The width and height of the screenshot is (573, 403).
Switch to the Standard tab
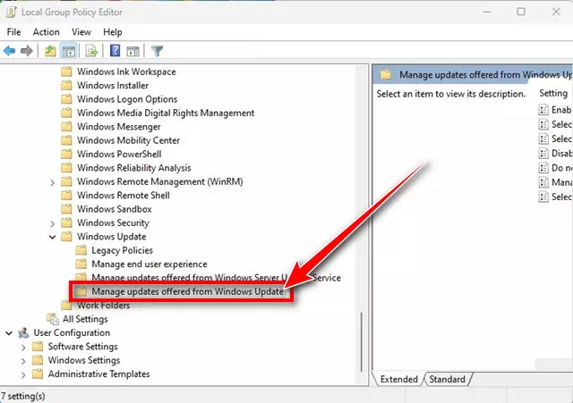click(447, 379)
